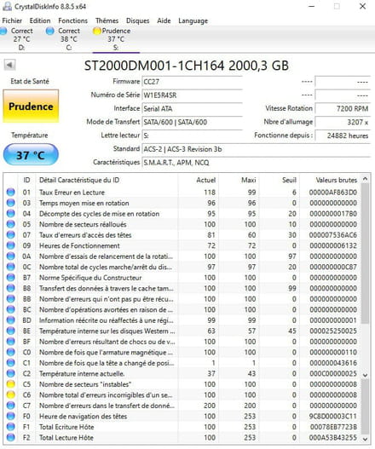The height and width of the screenshot is (449, 375).
Task: Click the yellow status icon for drive S:
Action: 97,31
